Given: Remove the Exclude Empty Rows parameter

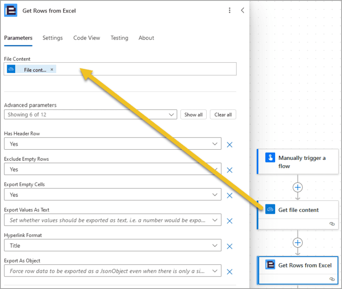Looking at the screenshot, I should [x=229, y=170].
